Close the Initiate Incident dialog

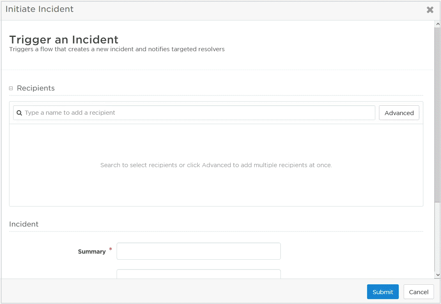[430, 10]
